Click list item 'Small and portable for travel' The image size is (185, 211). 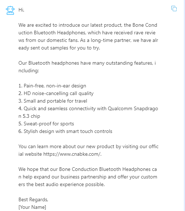pos(53,101)
